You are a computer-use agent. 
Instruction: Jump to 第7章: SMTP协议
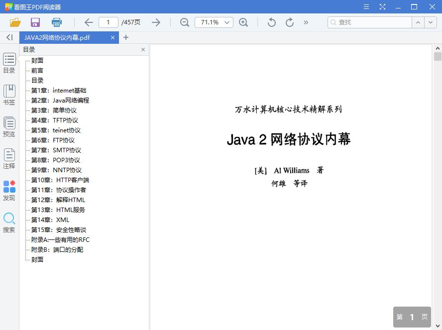tap(56, 150)
